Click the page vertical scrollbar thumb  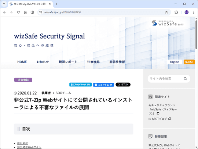[196, 35]
